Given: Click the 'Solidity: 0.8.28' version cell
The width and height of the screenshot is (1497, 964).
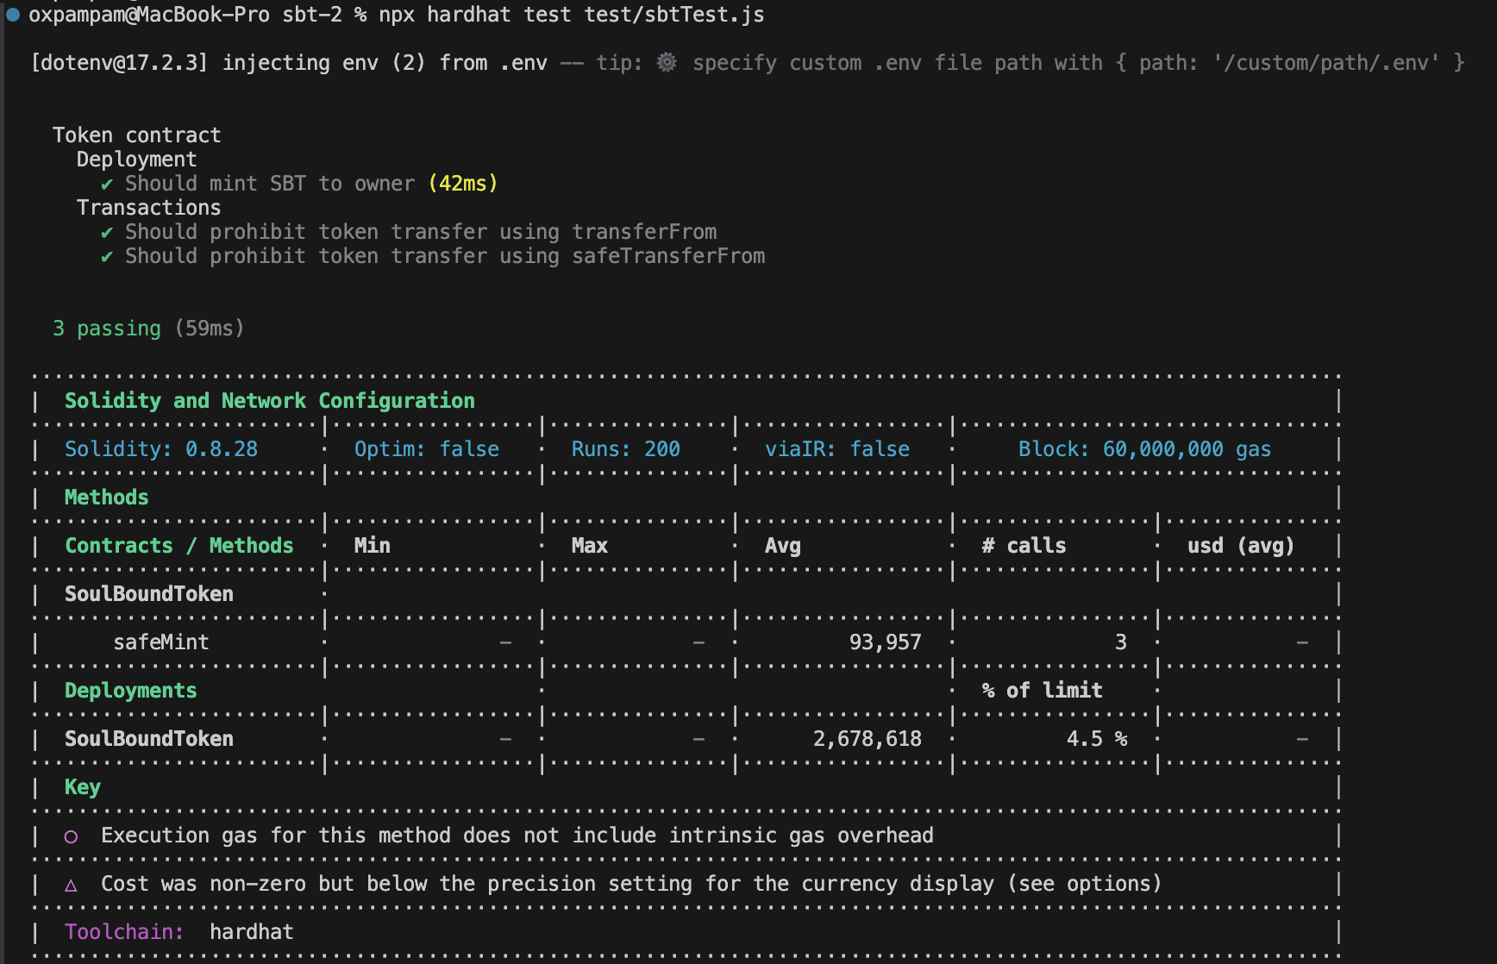Looking at the screenshot, I should pyautogui.click(x=161, y=449).
